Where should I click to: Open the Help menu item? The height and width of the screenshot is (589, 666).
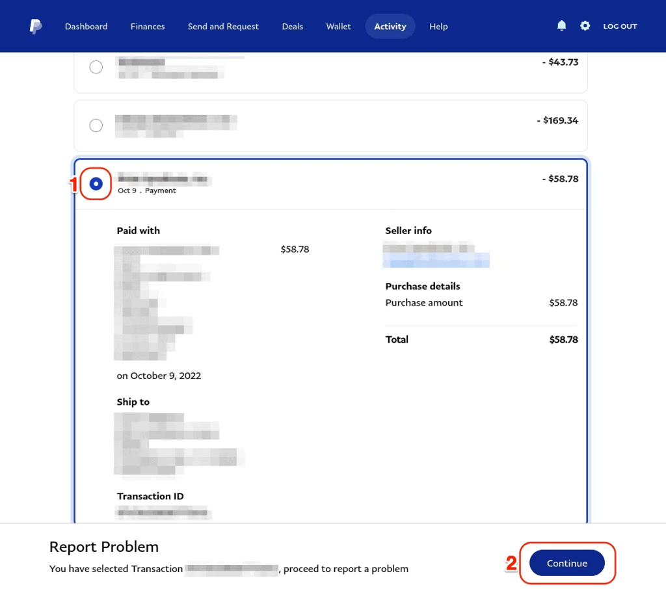pyautogui.click(x=438, y=27)
